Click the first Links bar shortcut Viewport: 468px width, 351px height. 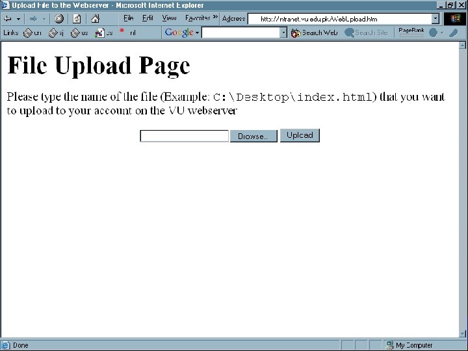[32, 33]
